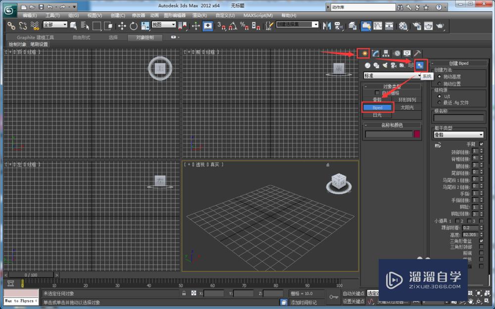
Task: Select the Select and Scale tool
Action: 145,26
